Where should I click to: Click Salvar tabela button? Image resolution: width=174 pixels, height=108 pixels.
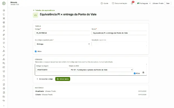pos(63,79)
